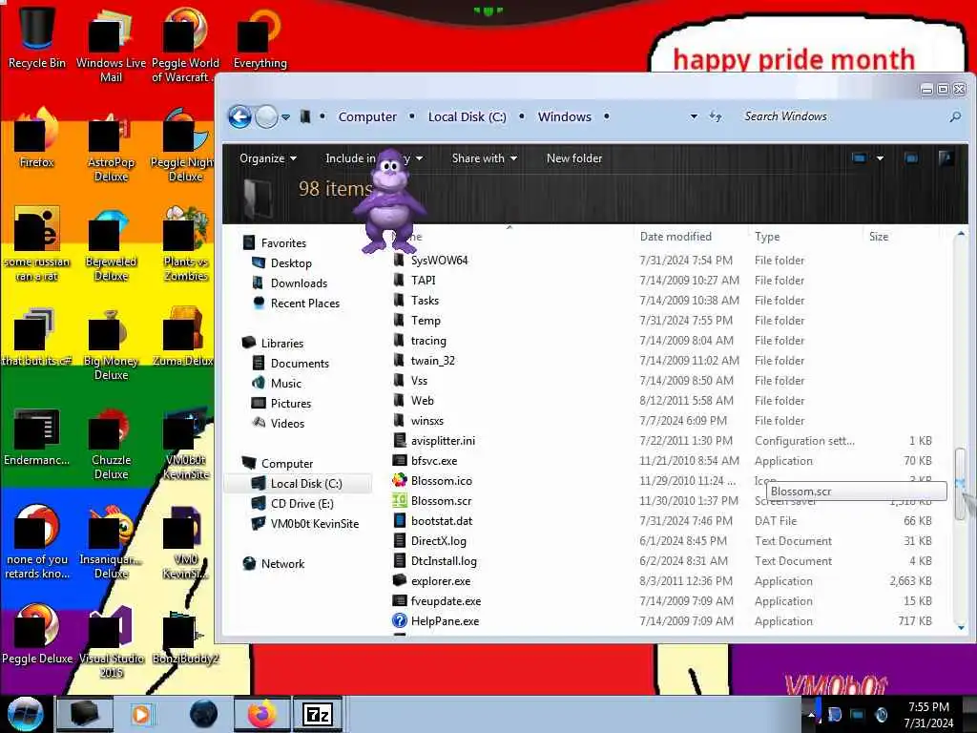Open the Videos library
The width and height of the screenshot is (977, 733).
287,423
